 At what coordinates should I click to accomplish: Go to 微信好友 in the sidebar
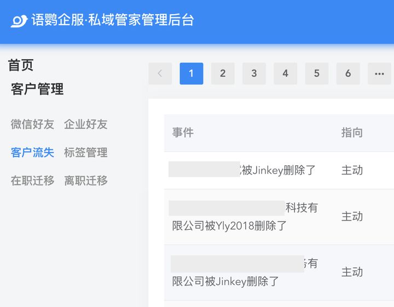click(x=32, y=124)
